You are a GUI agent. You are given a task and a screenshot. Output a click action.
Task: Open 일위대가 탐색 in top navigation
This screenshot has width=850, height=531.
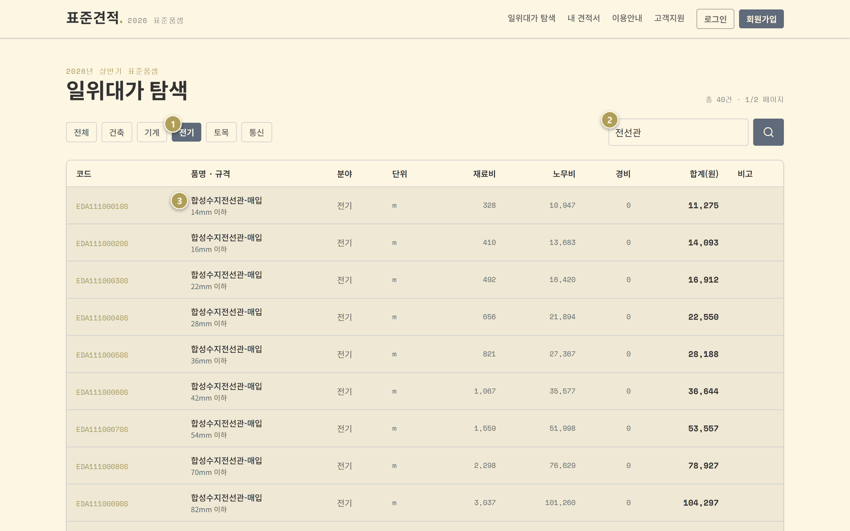tap(532, 18)
